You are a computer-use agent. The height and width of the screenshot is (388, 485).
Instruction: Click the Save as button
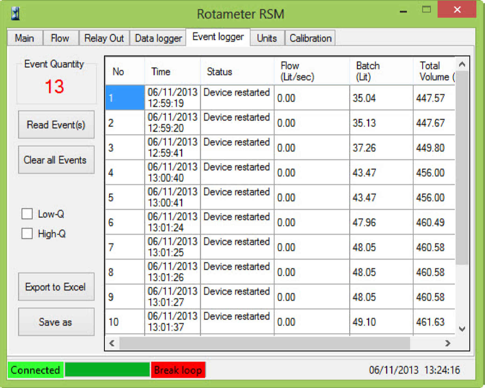point(56,322)
